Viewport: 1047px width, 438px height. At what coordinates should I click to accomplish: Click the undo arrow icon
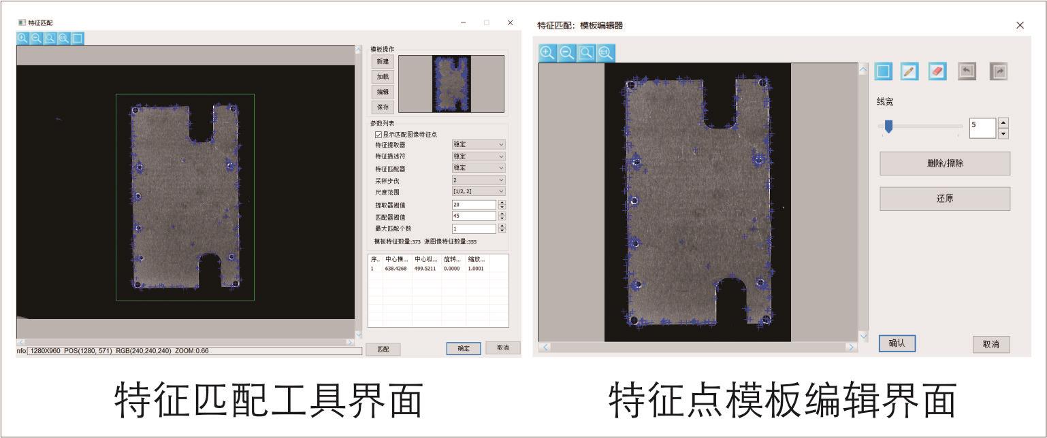[967, 71]
